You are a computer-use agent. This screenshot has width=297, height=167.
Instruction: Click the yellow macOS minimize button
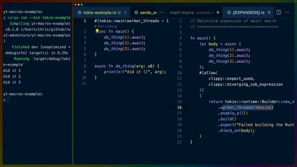coord(78,5)
